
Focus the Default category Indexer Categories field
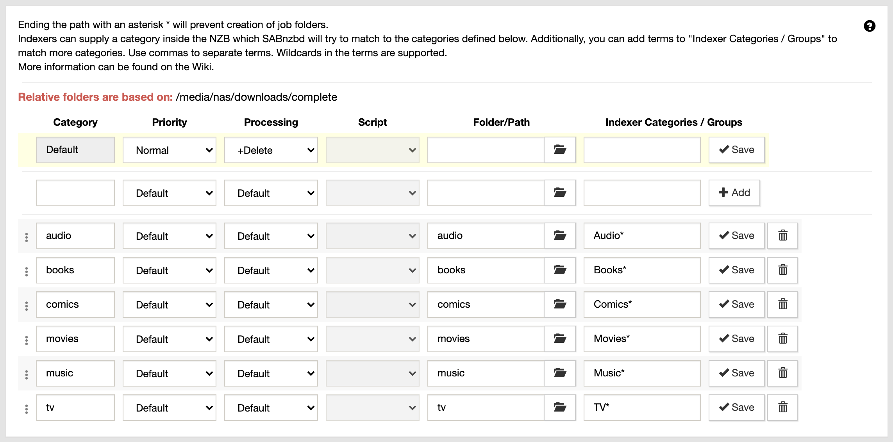pyautogui.click(x=642, y=150)
